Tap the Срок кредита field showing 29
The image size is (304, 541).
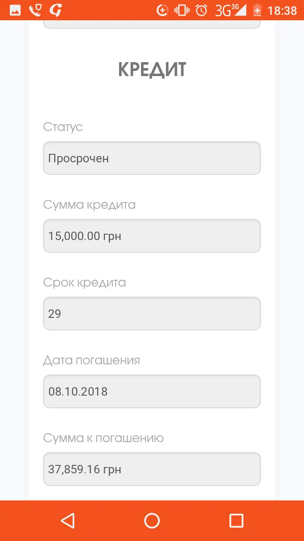pyautogui.click(x=152, y=314)
